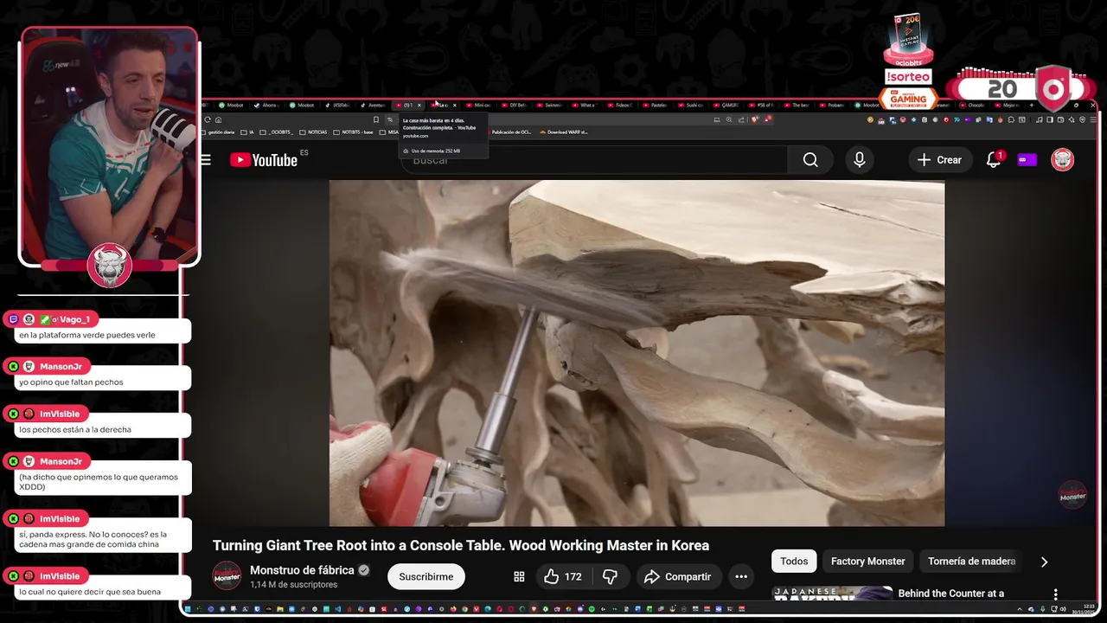Viewport: 1107px width, 623px height.
Task: Switch to the Swimmin YouTube tab
Action: (550, 106)
